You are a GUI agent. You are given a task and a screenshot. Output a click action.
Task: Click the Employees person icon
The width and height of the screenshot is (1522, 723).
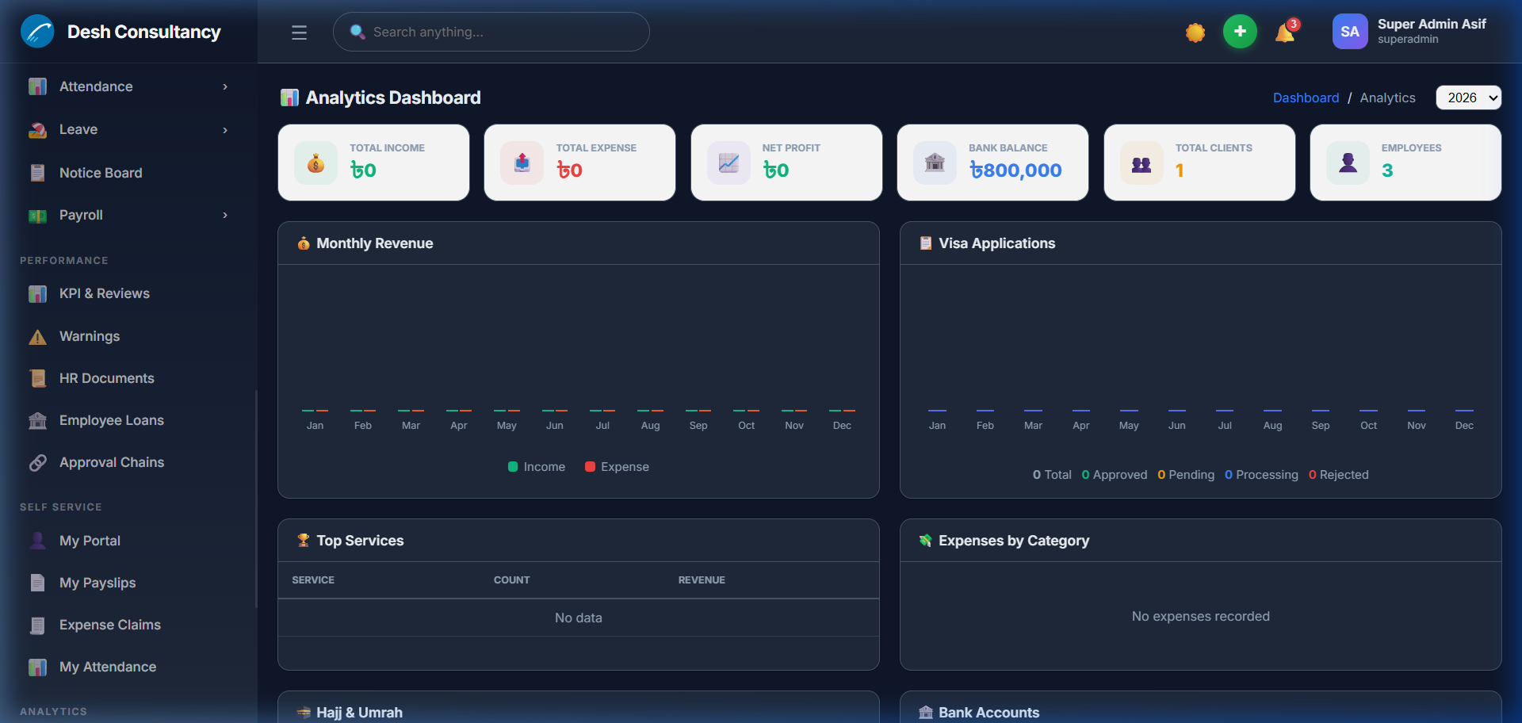(1348, 163)
